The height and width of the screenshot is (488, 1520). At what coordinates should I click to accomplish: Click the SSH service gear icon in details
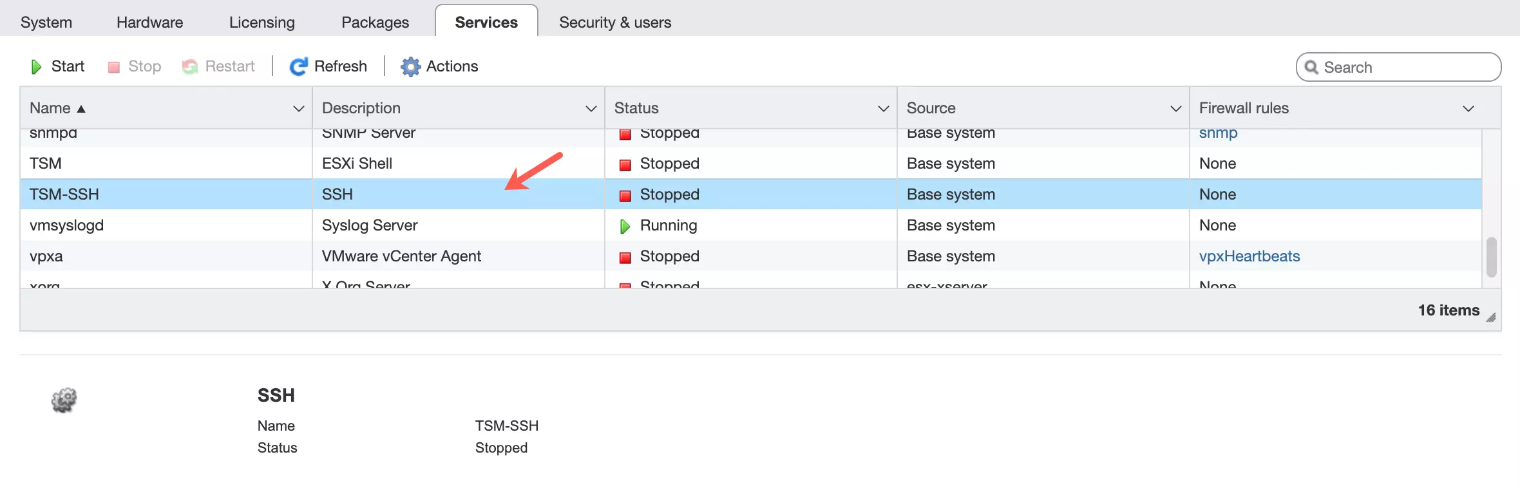(x=64, y=400)
